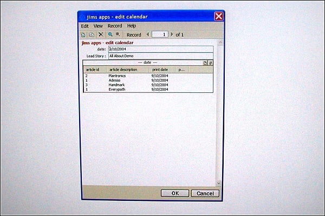This screenshot has width=325, height=216.
Task: Click the date input field
Action: [x=161, y=49]
